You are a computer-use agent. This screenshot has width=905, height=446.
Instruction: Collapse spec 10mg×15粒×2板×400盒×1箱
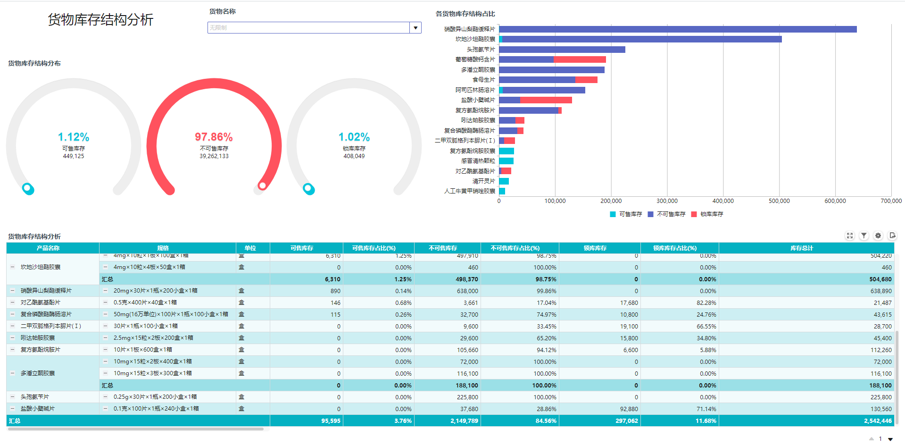(x=106, y=362)
